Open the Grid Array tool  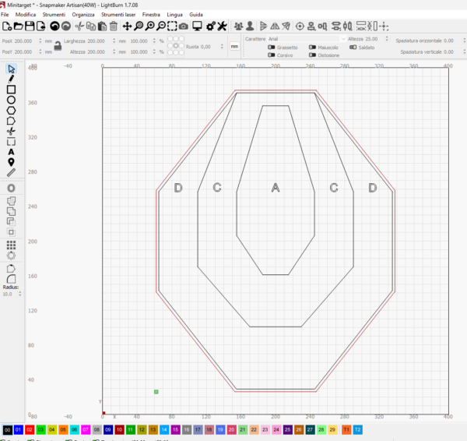click(x=11, y=245)
